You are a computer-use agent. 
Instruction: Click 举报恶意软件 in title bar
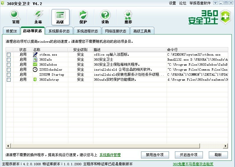[200, 3]
